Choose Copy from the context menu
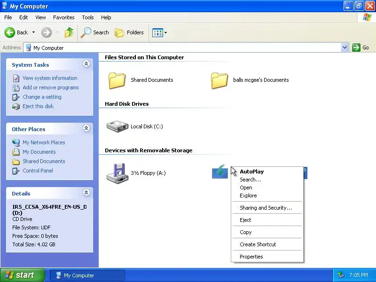Screen dimensions: 376x282 tap(267, 232)
